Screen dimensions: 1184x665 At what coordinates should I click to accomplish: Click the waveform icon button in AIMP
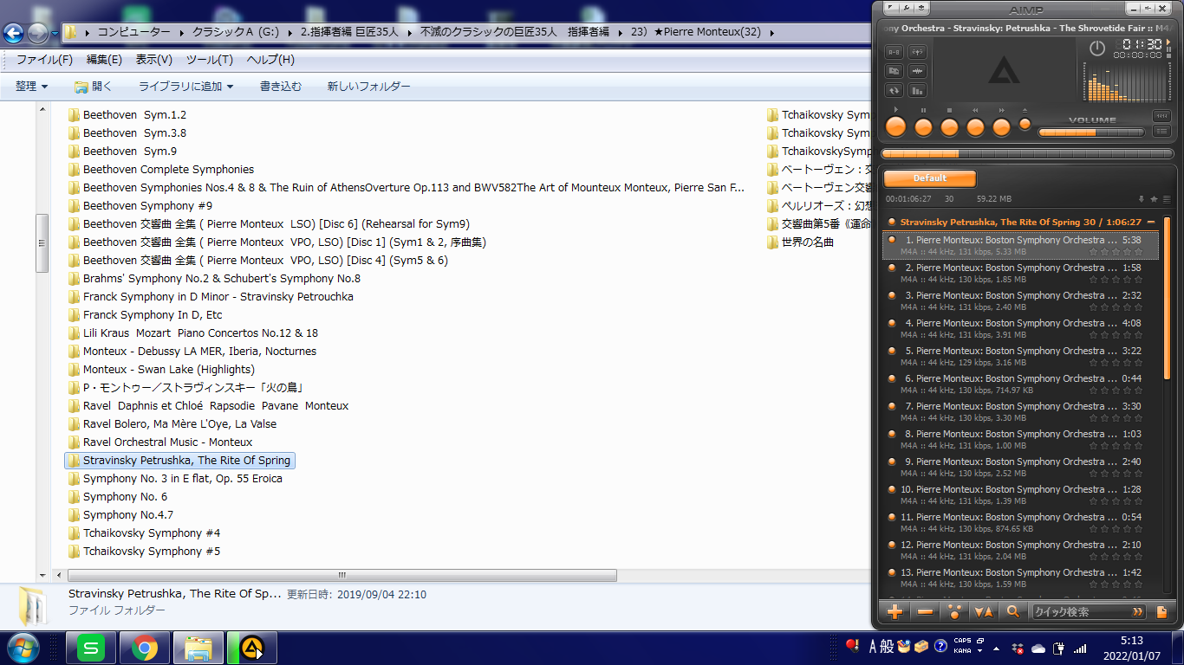[917, 71]
